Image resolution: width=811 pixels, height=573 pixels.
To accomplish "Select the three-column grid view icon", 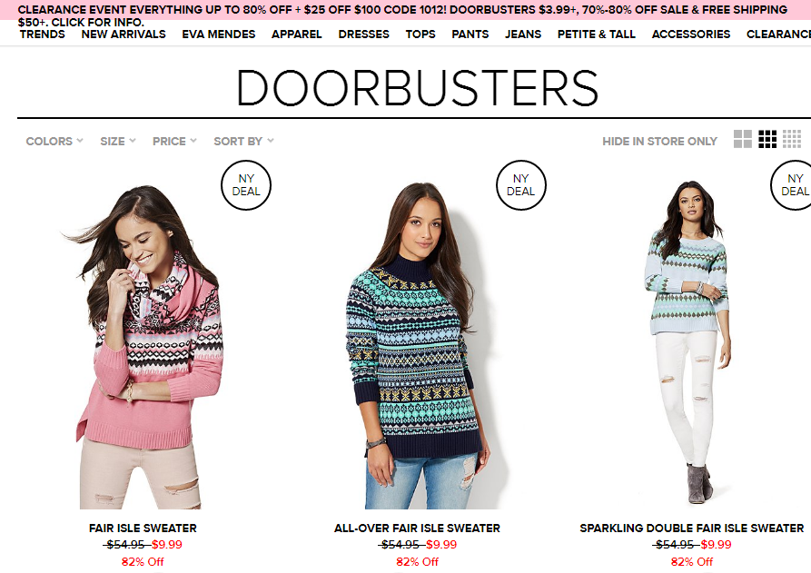I will click(767, 139).
